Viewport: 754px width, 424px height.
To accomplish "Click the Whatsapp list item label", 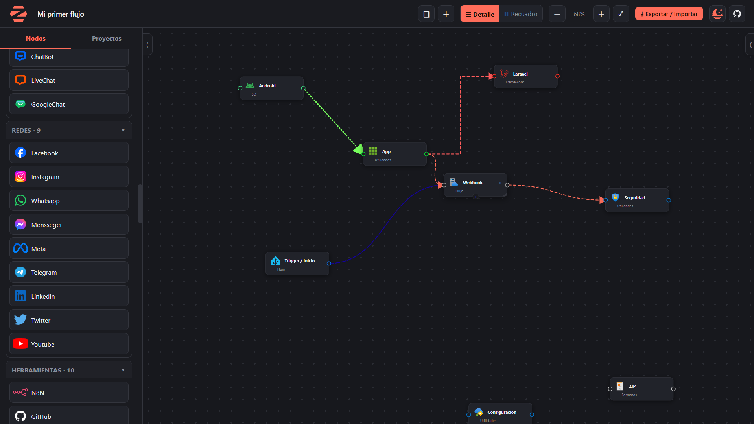I will click(x=46, y=201).
